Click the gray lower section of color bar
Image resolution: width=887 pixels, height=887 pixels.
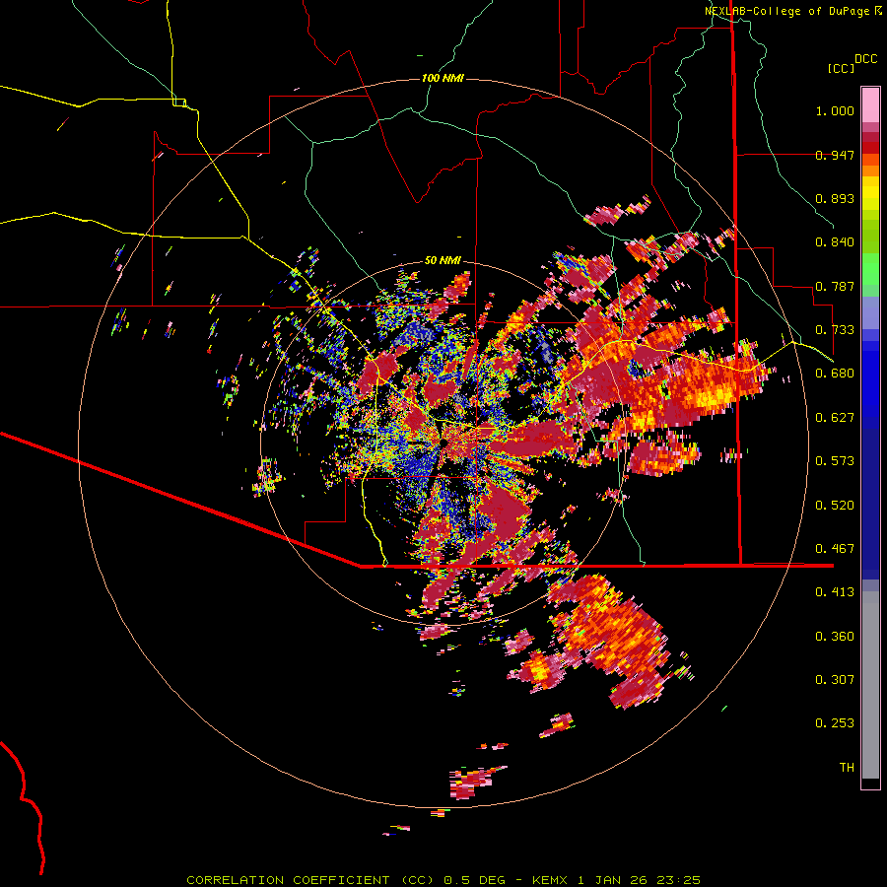[x=870, y=685]
